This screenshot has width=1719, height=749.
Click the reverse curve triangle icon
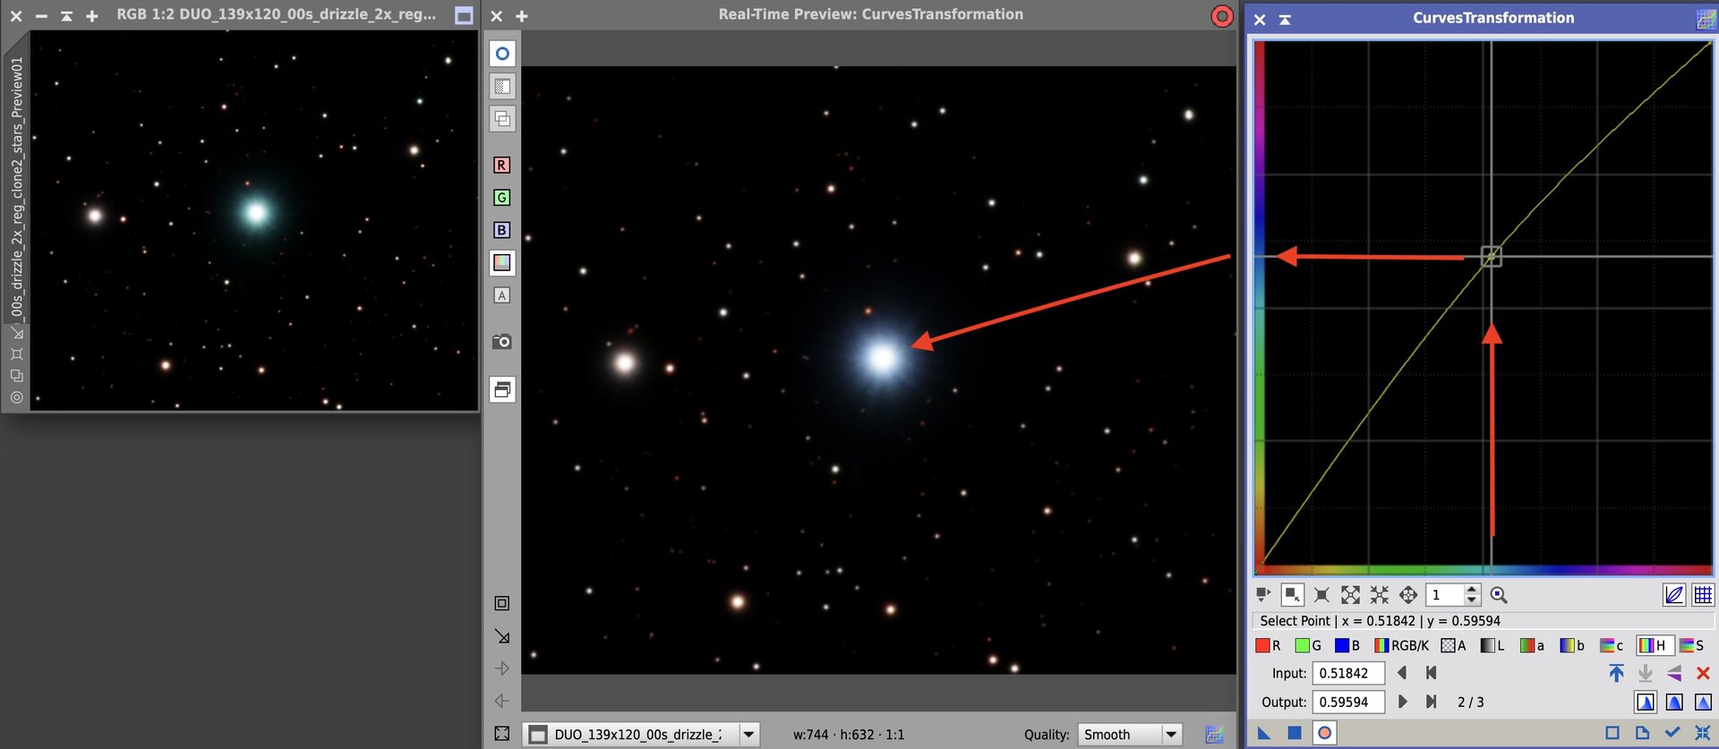pyautogui.click(x=1674, y=673)
